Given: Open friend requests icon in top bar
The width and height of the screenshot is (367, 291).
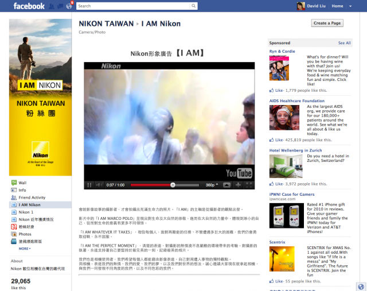Looking at the screenshot, I should 51,6.
